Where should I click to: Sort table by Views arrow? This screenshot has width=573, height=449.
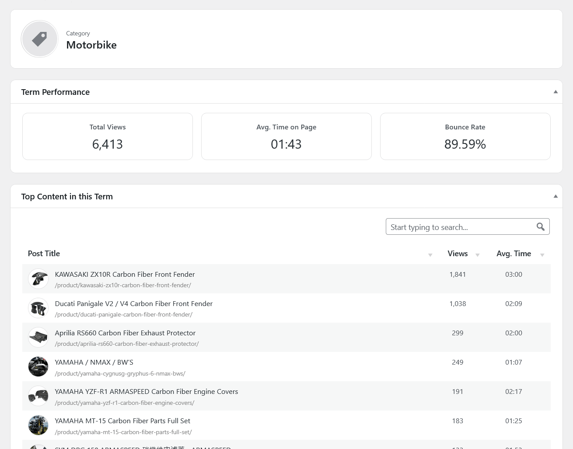[477, 255]
